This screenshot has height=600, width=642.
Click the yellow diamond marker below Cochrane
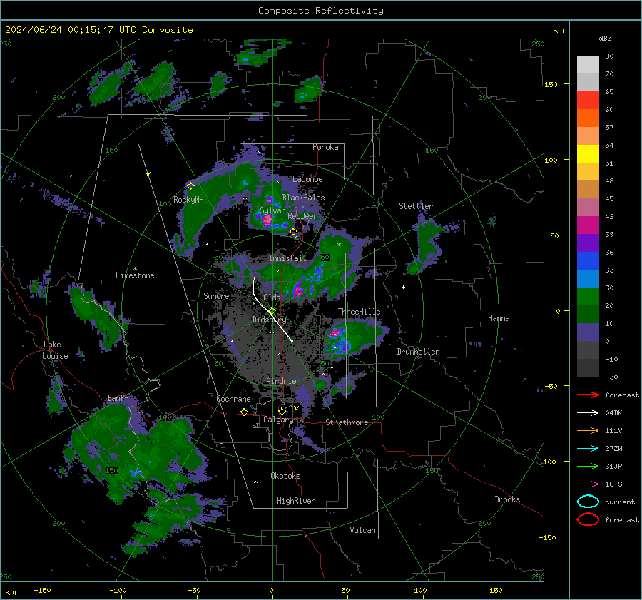pos(245,412)
